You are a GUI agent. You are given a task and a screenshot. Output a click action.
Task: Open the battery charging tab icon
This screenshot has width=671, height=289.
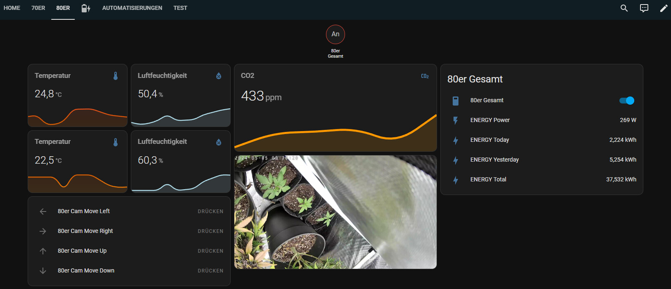pyautogui.click(x=86, y=8)
